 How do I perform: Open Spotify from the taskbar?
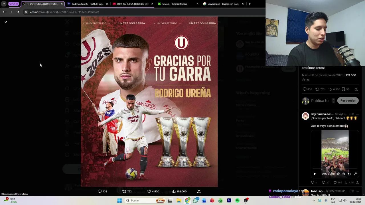tap(237, 200)
